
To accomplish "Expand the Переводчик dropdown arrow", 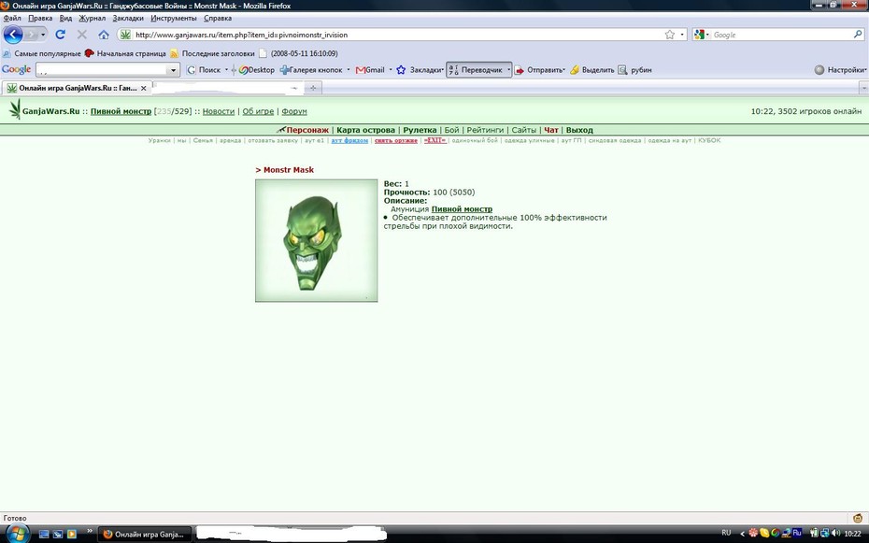I will (508, 70).
